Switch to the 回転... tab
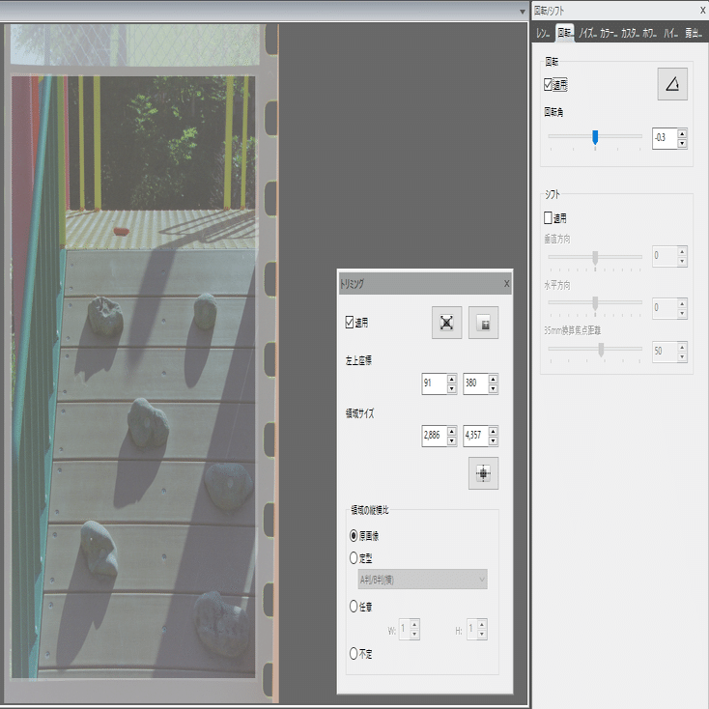The width and height of the screenshot is (709, 709). pyautogui.click(x=565, y=33)
